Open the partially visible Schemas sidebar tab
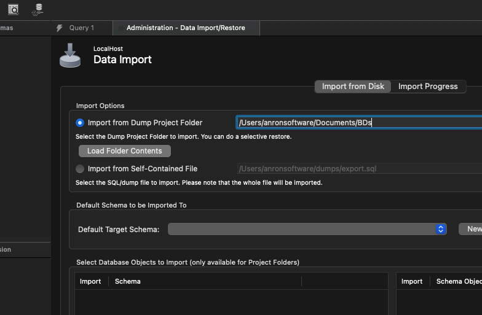Image resolution: width=482 pixels, height=315 pixels. tap(6, 28)
